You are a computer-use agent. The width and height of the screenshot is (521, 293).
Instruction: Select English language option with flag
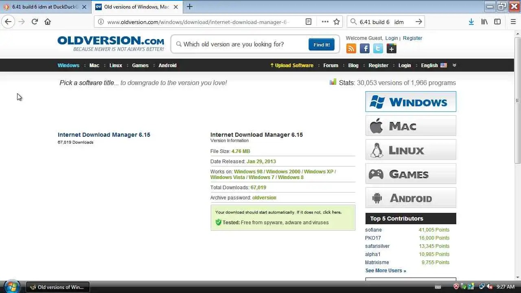(433, 65)
